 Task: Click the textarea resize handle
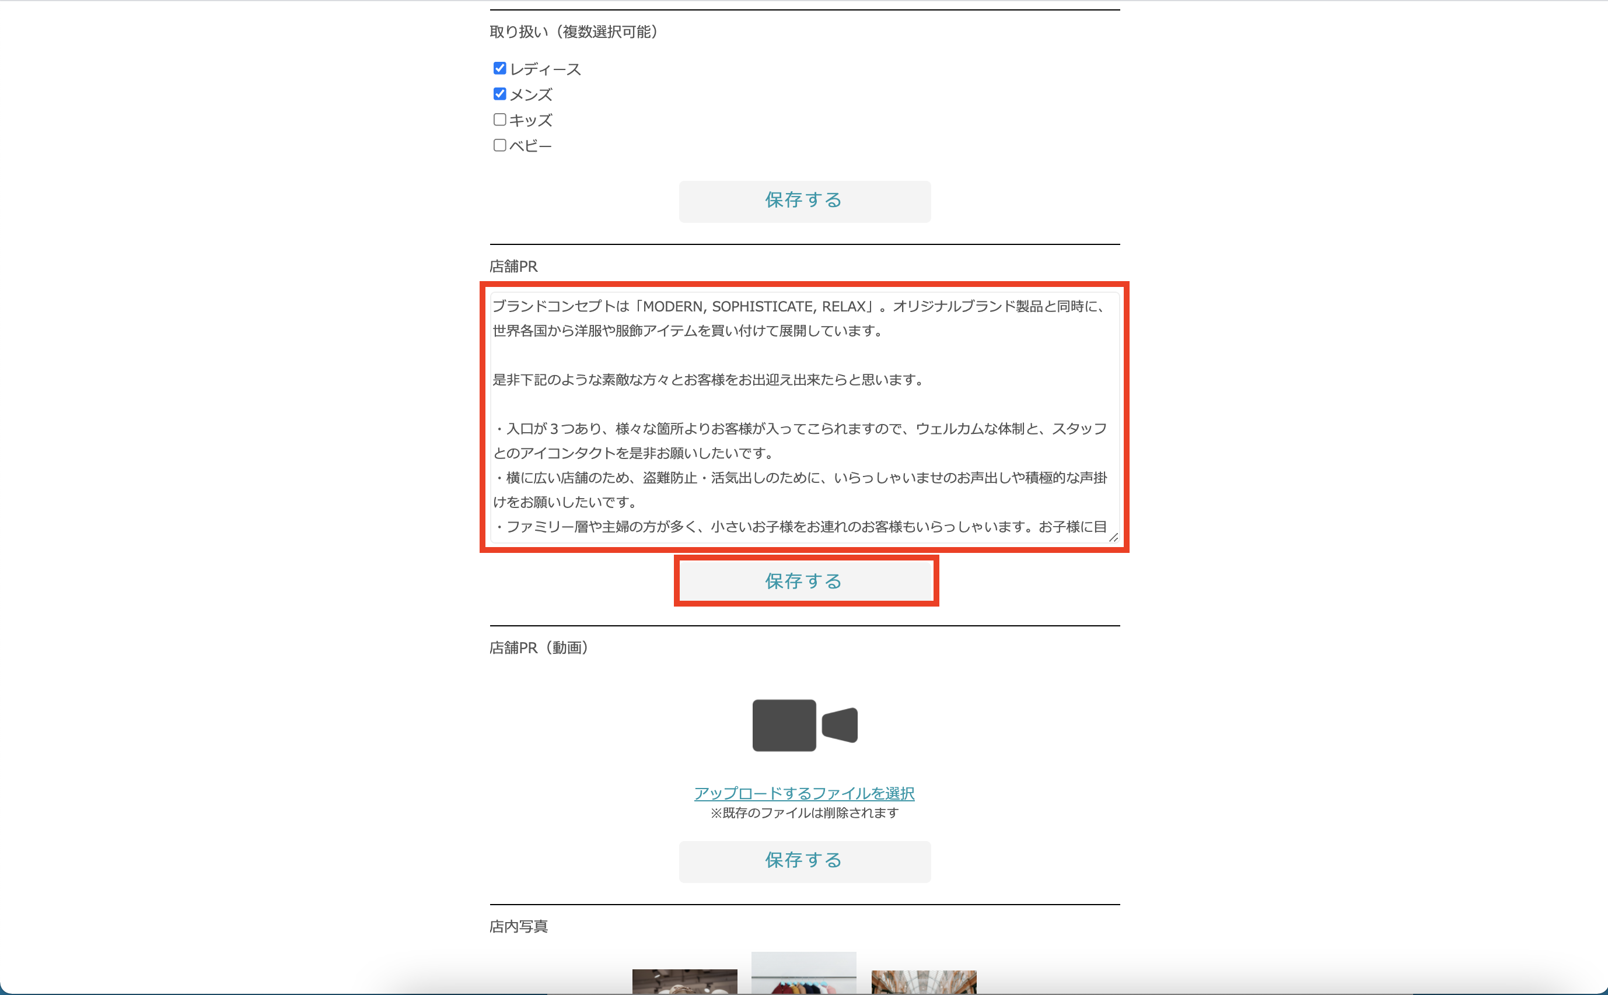click(1114, 538)
